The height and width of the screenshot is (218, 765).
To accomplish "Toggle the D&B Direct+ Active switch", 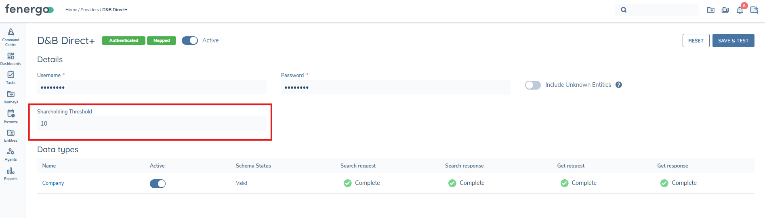I will click(190, 40).
